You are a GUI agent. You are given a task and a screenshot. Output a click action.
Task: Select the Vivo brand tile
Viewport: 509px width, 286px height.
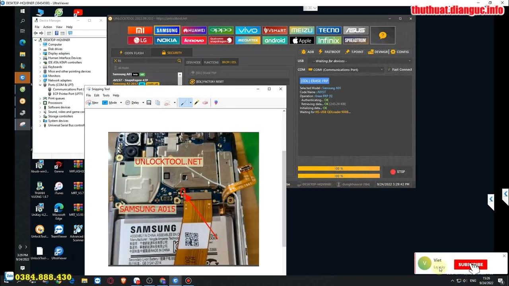click(x=248, y=30)
